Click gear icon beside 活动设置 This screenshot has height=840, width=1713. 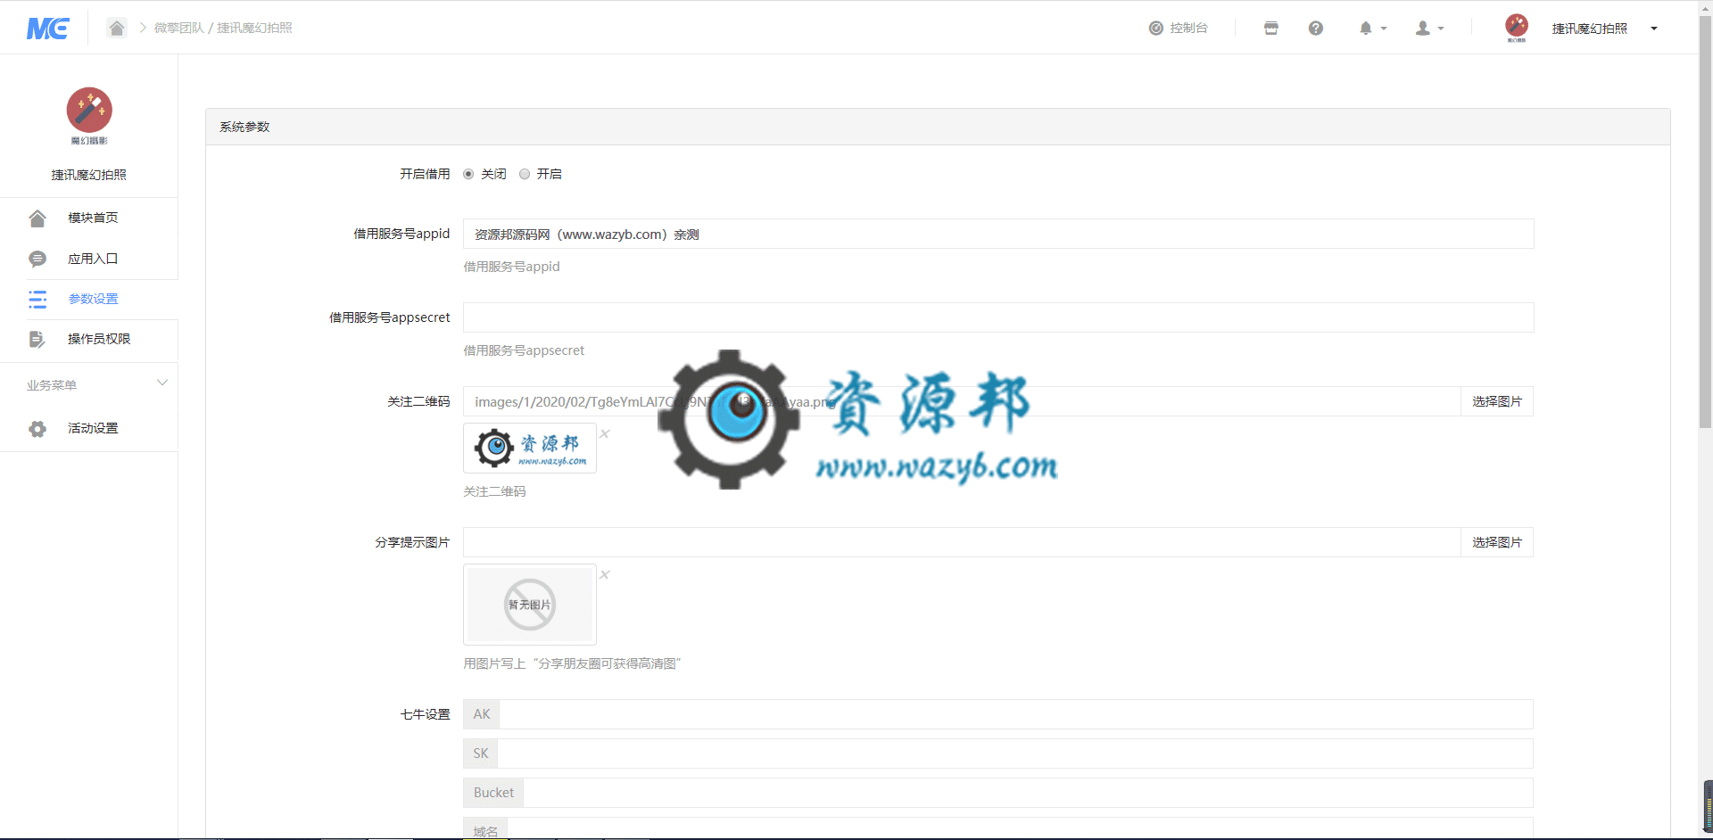[x=37, y=429]
